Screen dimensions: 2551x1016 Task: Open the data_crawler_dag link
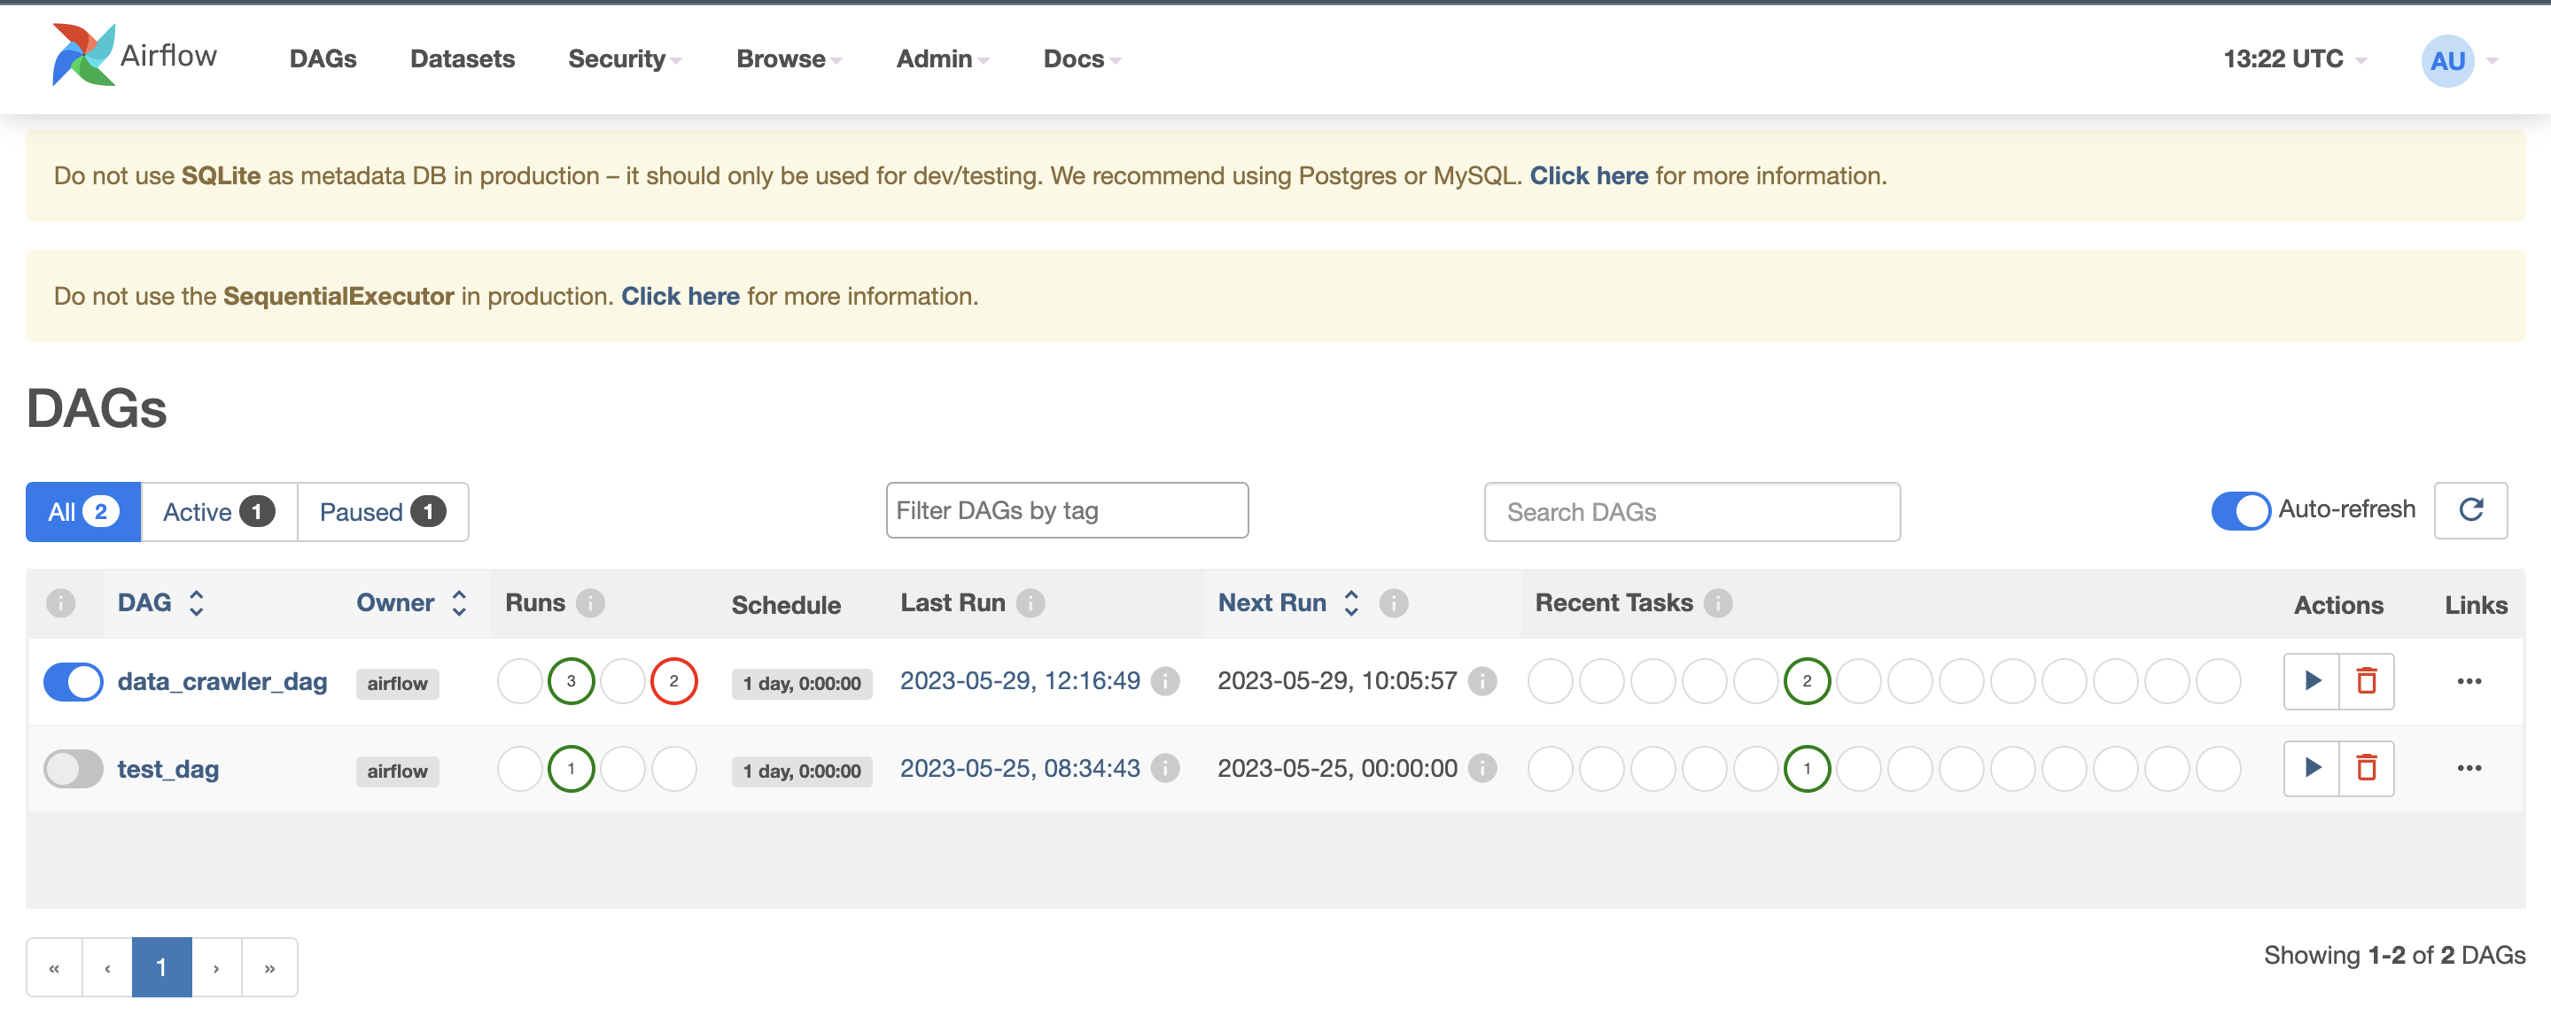(x=222, y=681)
